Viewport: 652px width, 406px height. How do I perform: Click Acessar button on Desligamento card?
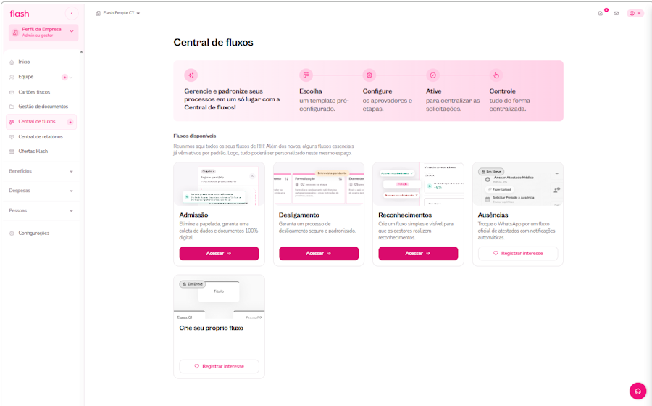pyautogui.click(x=319, y=253)
